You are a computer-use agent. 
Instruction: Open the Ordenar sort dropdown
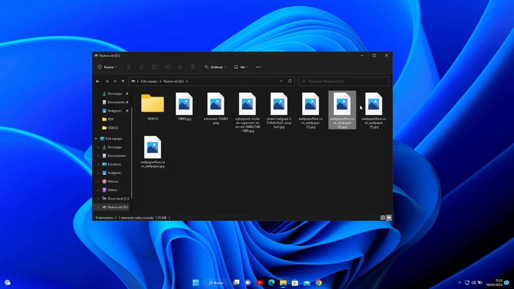click(216, 67)
